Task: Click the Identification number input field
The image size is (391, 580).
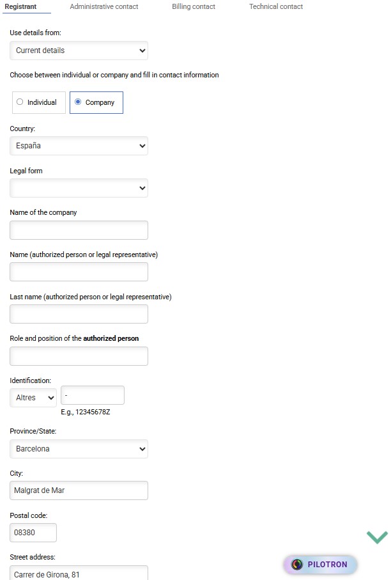Action: click(x=93, y=395)
